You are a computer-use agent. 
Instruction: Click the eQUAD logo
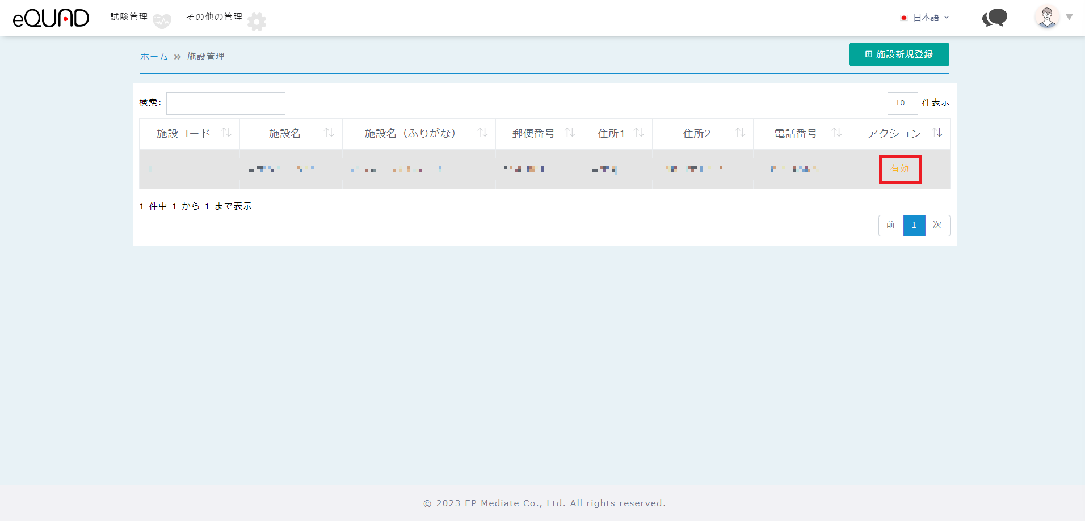[x=51, y=18]
